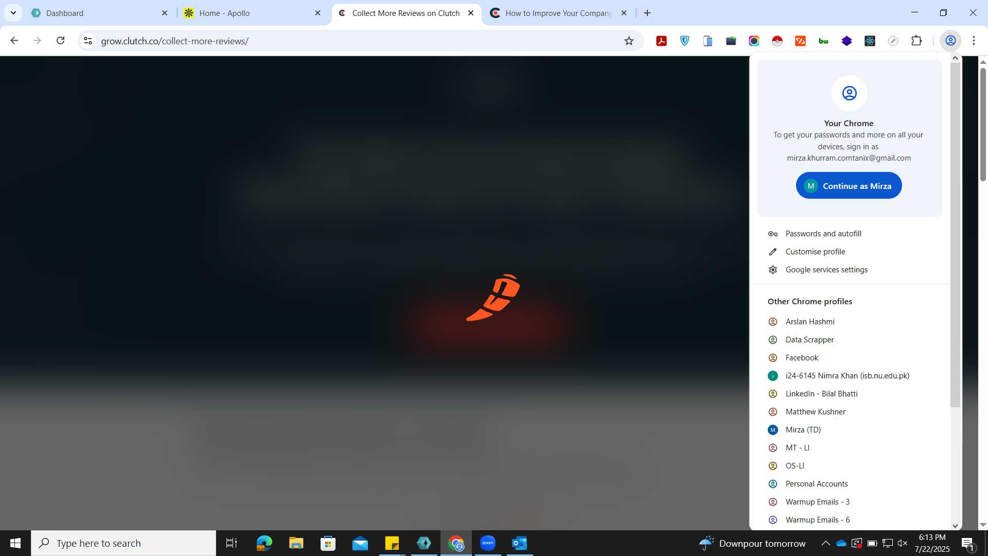Open the Windows Start menu
The width and height of the screenshot is (988, 556).
coord(15,543)
